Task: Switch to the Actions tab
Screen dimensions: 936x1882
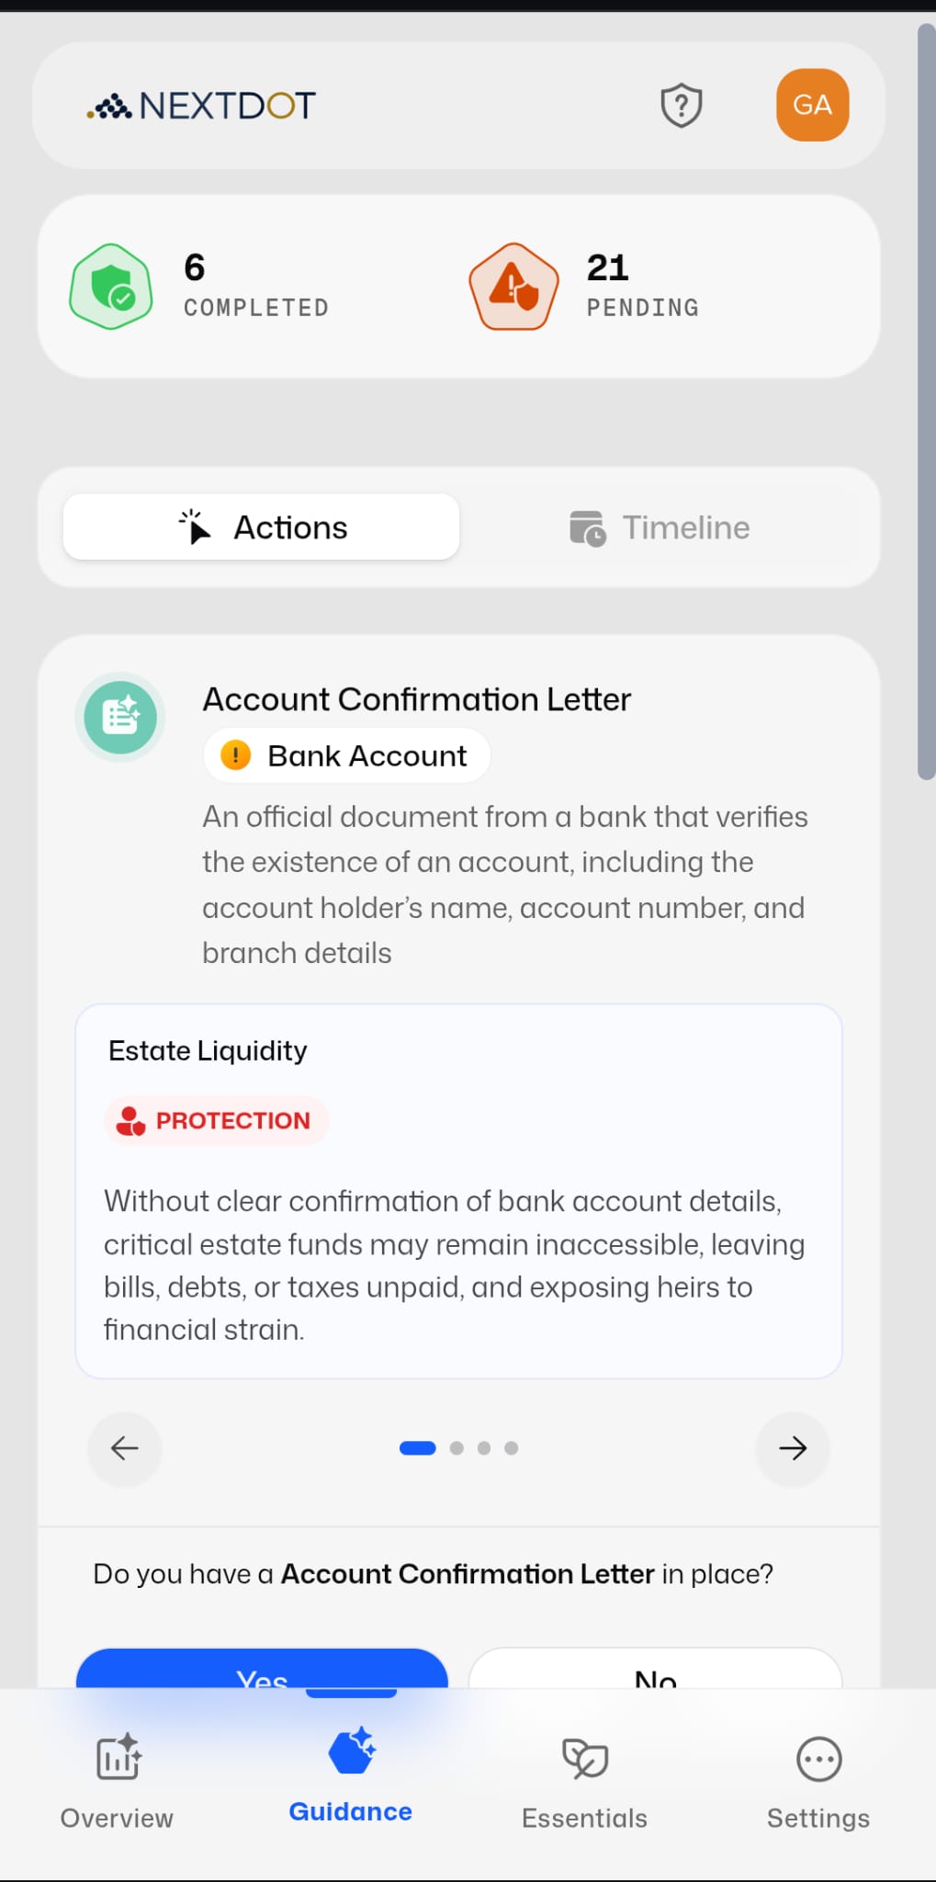Action: pos(262,527)
